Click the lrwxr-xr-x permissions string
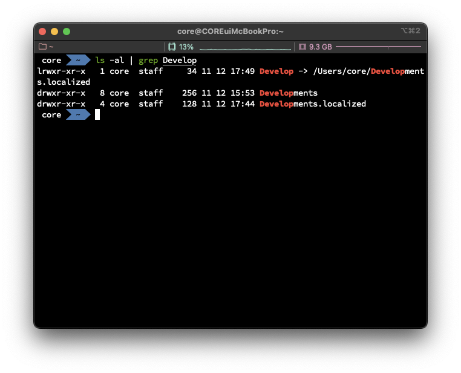This screenshot has width=461, height=373. [61, 71]
